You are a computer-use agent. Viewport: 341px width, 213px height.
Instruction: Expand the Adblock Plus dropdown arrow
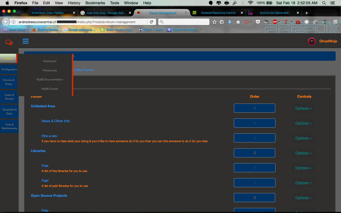[x=279, y=22]
